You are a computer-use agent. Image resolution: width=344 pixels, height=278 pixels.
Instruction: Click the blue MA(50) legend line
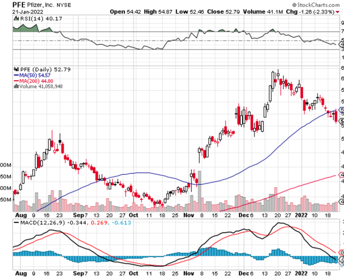(16, 75)
